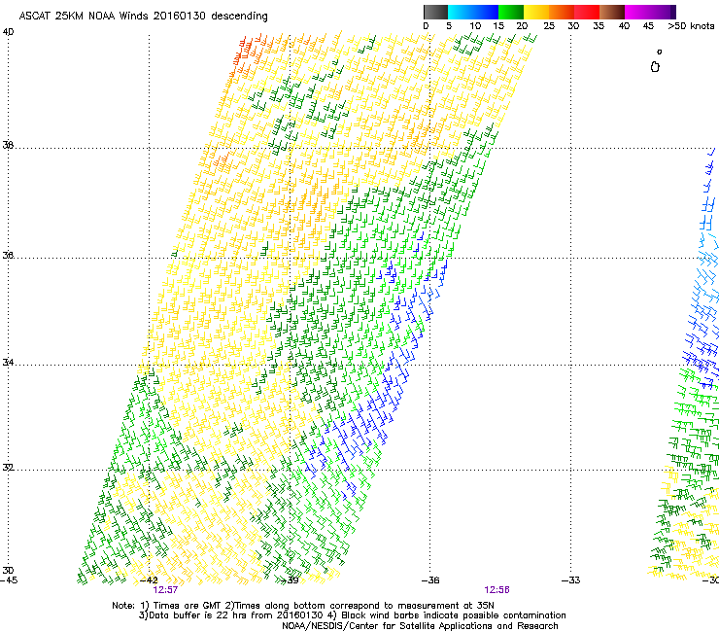Click the legend value '0' under color bar
This screenshot has height=632, width=719.
426,26
